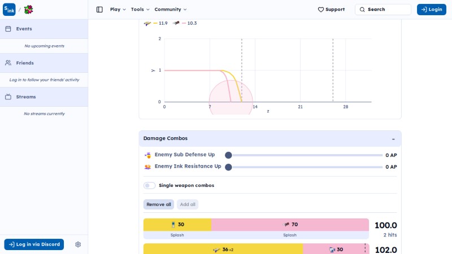Image resolution: width=452 pixels, height=254 pixels.
Task: Collapse the Damage Combos section
Action: pyautogui.click(x=393, y=139)
